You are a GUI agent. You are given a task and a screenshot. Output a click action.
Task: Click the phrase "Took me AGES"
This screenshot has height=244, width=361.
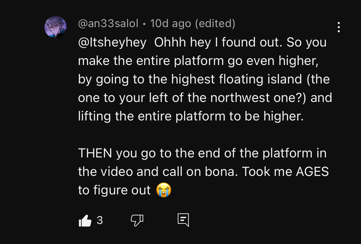pyautogui.click(x=285, y=172)
